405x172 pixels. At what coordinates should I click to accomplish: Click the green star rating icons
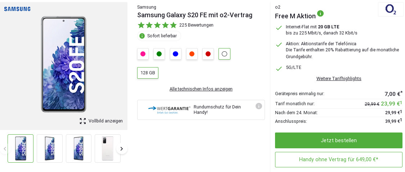pos(157,25)
